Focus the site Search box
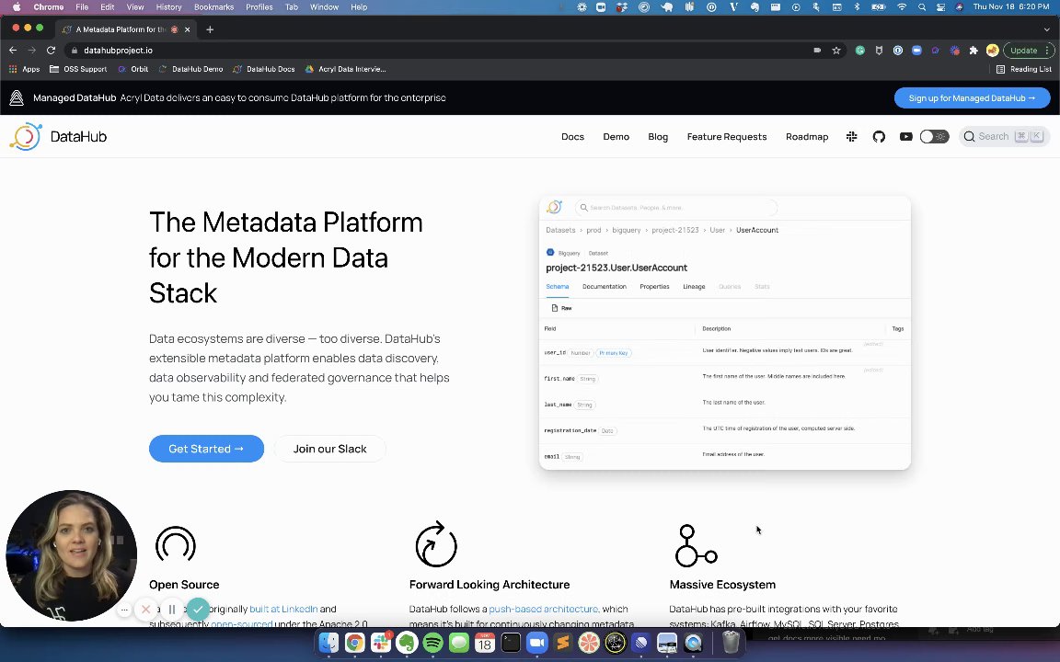1060x662 pixels. click(x=1004, y=136)
